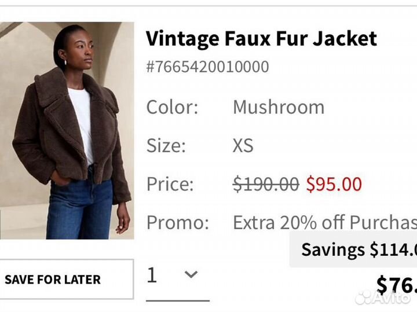The height and width of the screenshot is (312, 417).
Task: Click the Savings $114 badge
Action: pyautogui.click(x=353, y=249)
